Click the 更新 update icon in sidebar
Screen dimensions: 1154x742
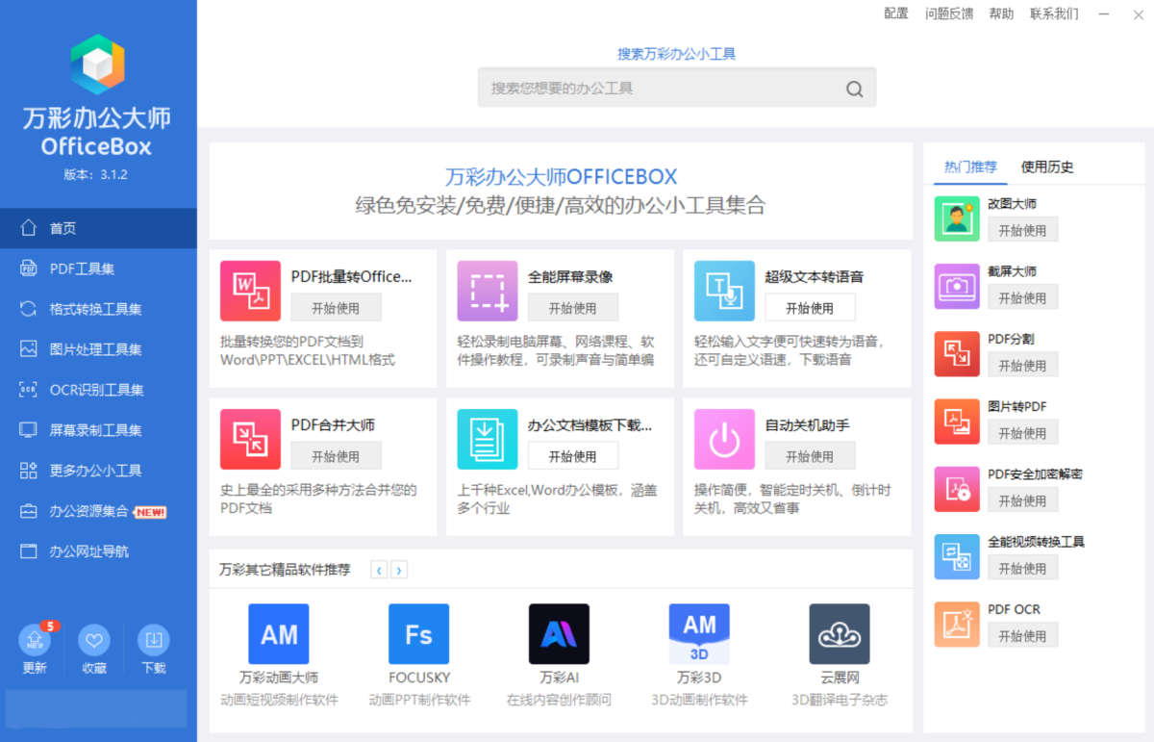35,641
